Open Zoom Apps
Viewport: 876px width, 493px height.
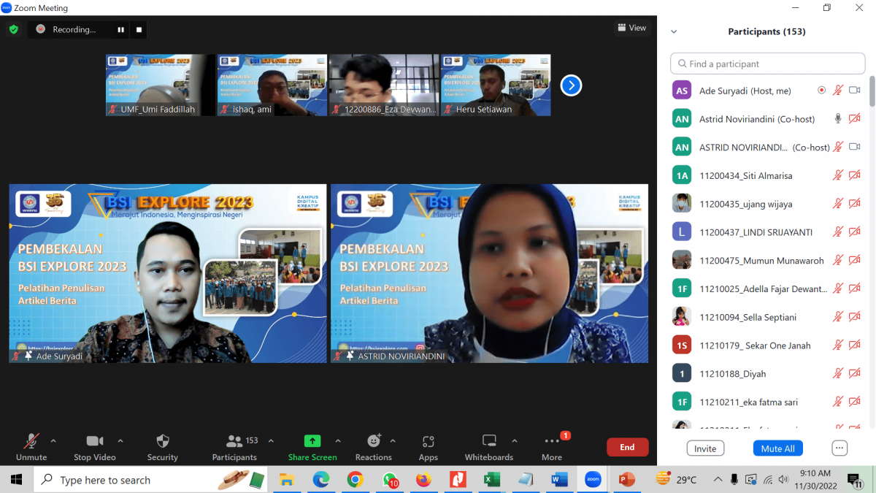pyautogui.click(x=429, y=446)
